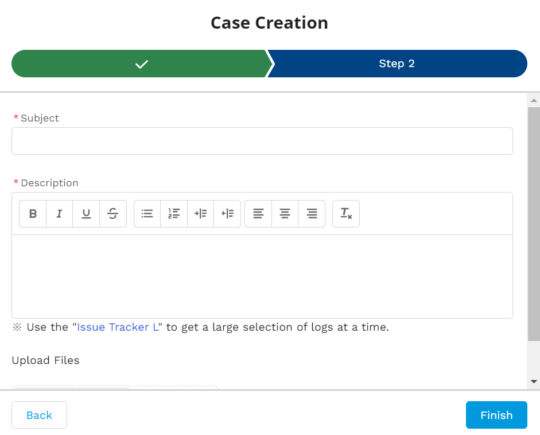Toggle bold formatting in the Description toolbar
The image size is (540, 435).
(x=33, y=214)
